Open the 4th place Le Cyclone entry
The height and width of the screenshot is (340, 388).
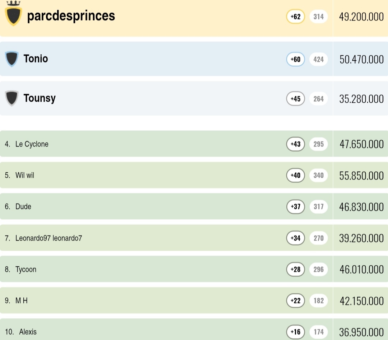pos(32,144)
